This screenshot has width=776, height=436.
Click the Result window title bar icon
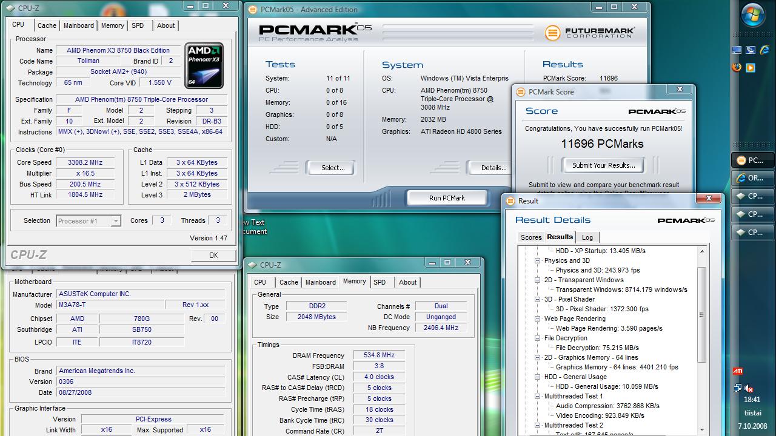point(510,201)
